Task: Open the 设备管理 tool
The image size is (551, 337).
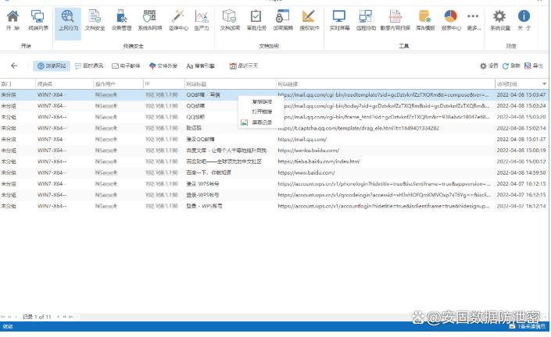Action: 120,20
